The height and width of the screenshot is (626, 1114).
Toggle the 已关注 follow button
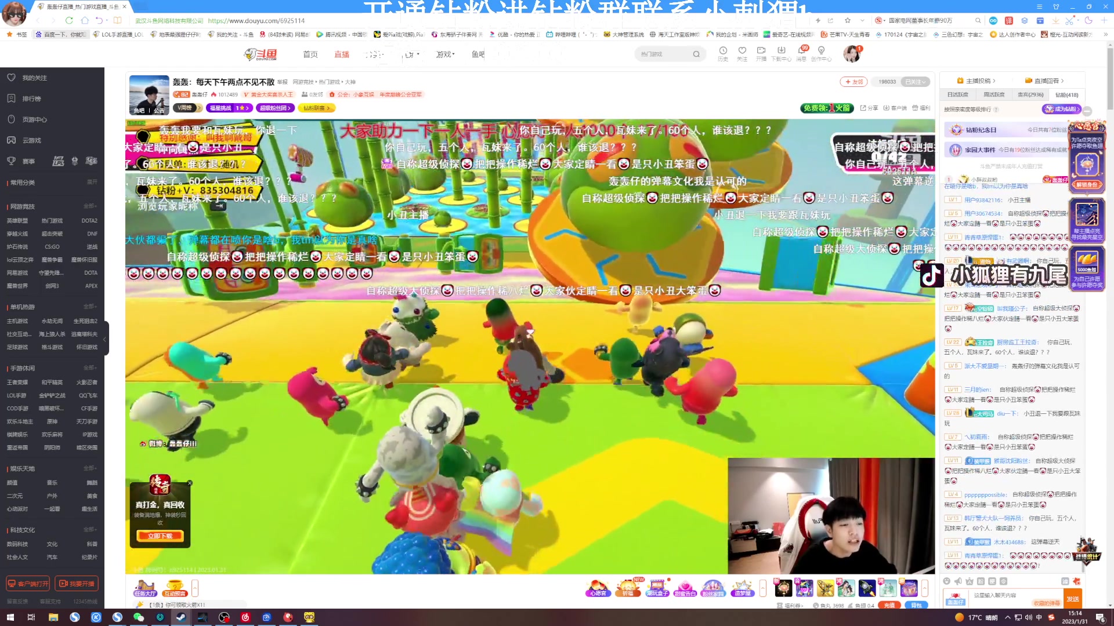pyautogui.click(x=916, y=82)
